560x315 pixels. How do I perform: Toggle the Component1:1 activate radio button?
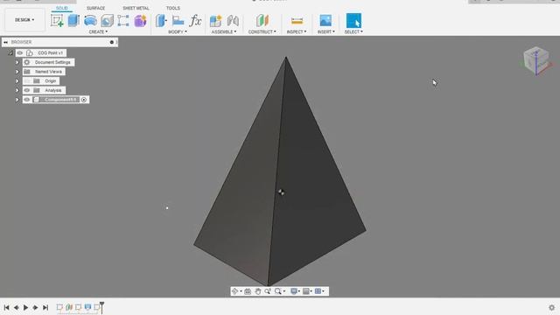coord(84,100)
